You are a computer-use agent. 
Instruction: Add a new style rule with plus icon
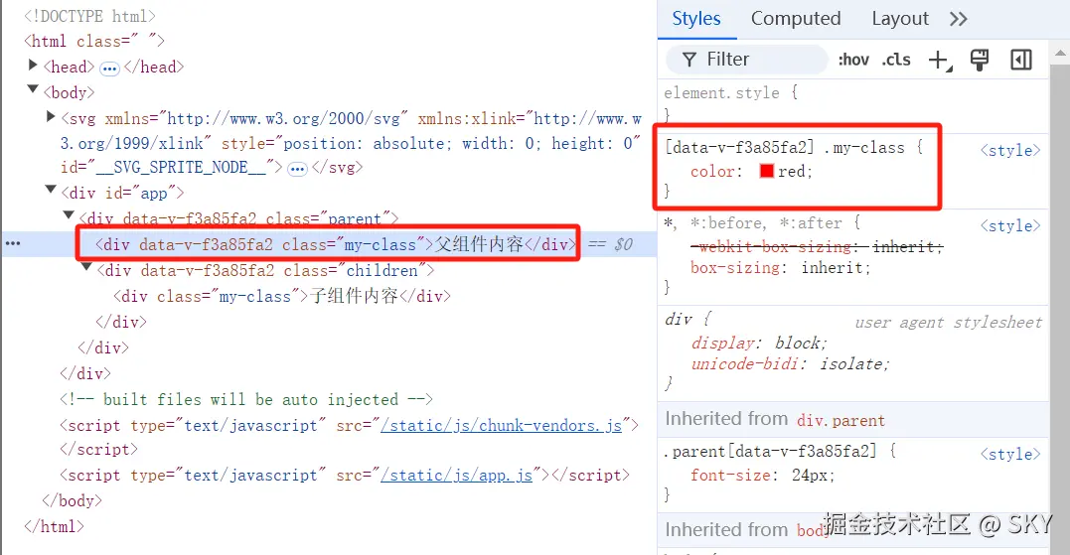940,60
